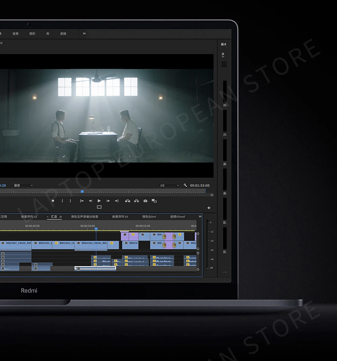Switch to the 库 workspace tab
The height and width of the screenshot is (361, 337).
click(x=48, y=34)
